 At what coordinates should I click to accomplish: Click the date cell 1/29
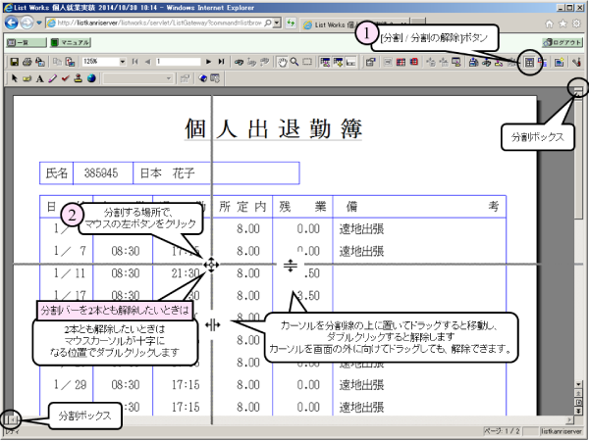tap(70, 385)
